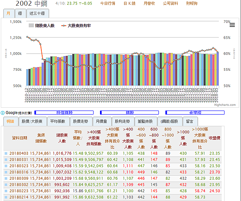Click the Google info circle icon
This screenshot has height=201, width=241.
pyautogui.click(x=3, y=113)
